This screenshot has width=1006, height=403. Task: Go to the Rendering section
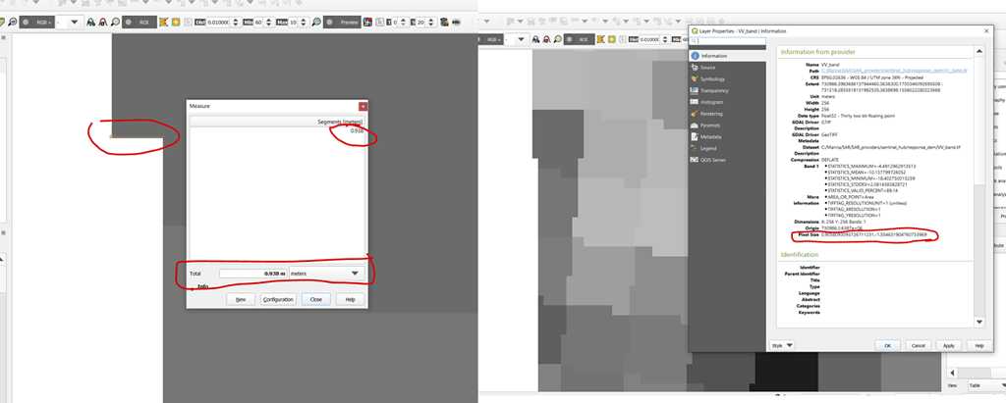(711, 114)
